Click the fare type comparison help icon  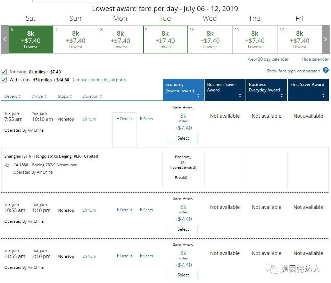325,70
